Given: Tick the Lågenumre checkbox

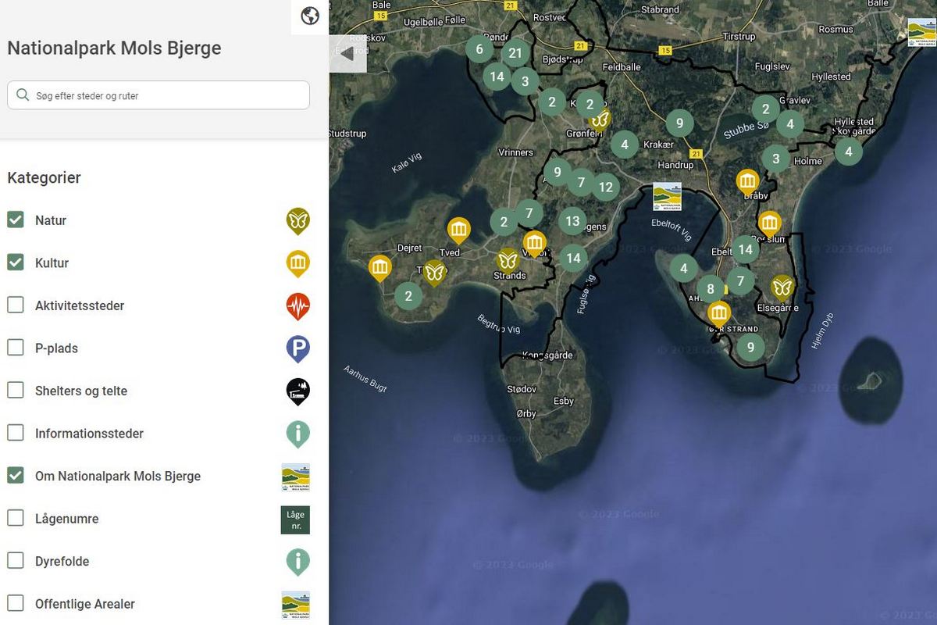Looking at the screenshot, I should (x=16, y=518).
